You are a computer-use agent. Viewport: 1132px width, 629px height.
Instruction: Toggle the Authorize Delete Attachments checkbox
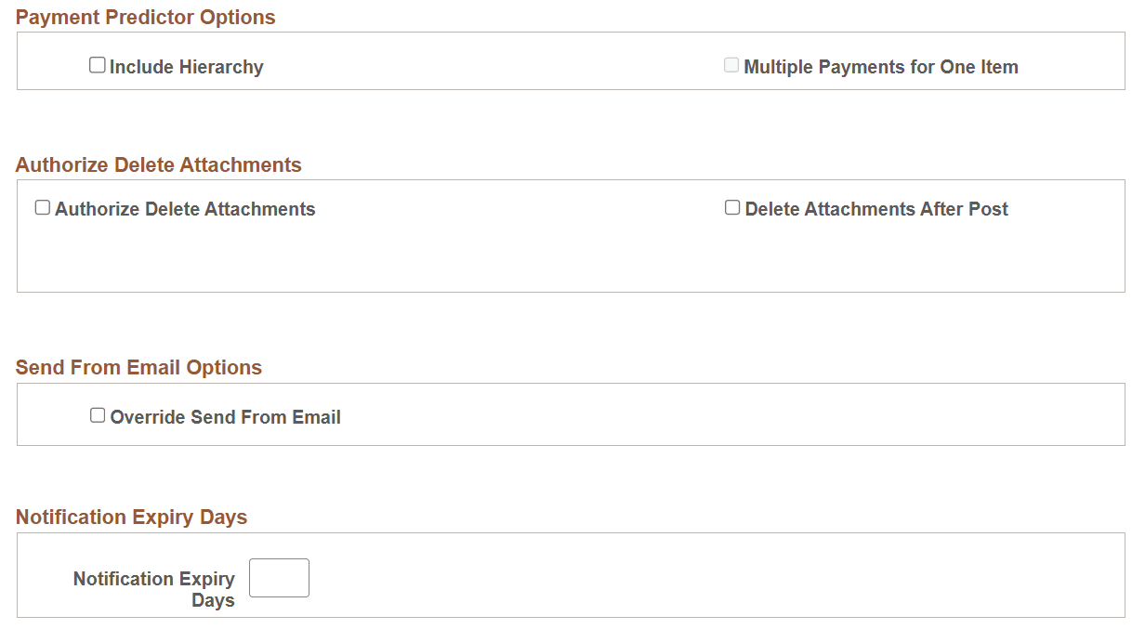click(x=42, y=206)
